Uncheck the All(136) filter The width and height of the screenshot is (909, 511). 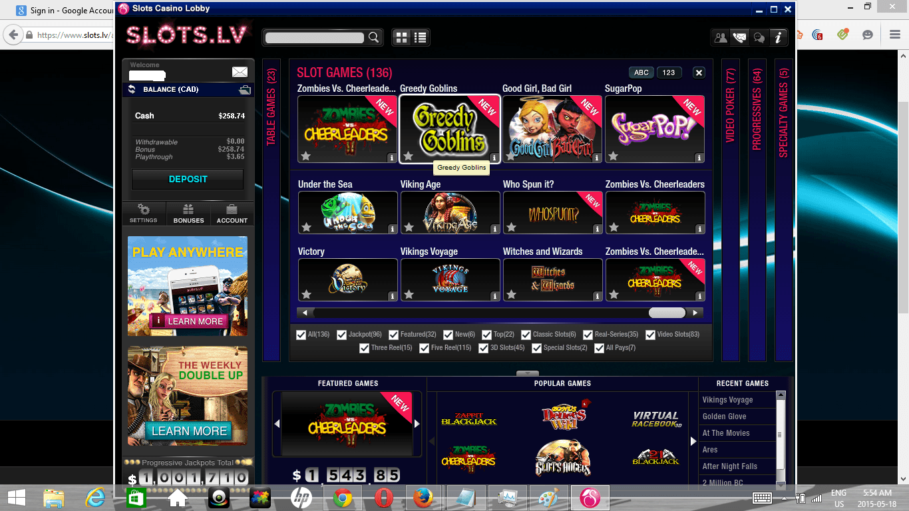coord(301,335)
